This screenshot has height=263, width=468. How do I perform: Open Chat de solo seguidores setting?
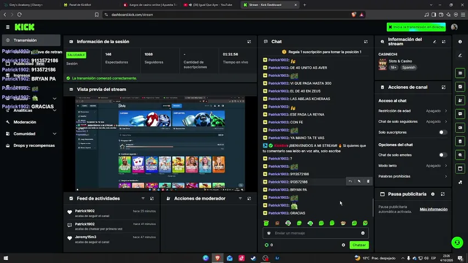coord(413,122)
